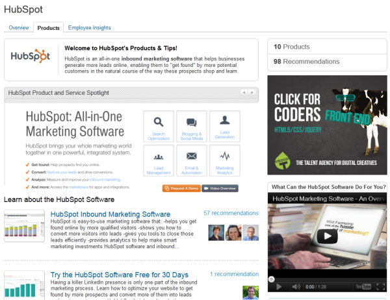Click third recommender photo of older man

coord(250,232)
